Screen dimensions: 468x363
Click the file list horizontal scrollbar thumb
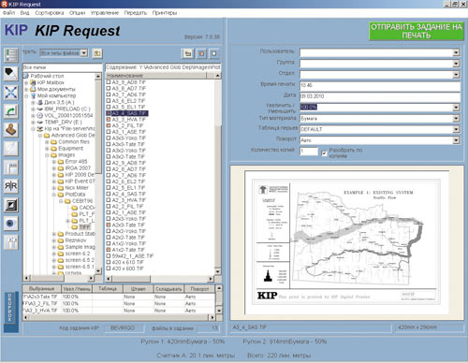click(x=130, y=279)
